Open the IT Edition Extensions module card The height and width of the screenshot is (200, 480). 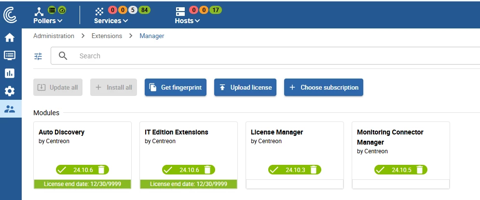pos(189,155)
